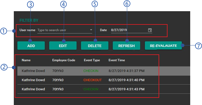Select Kathrine Dowd in the 4:31:40 PM row
The height and width of the screenshot is (105, 202).
33,80
